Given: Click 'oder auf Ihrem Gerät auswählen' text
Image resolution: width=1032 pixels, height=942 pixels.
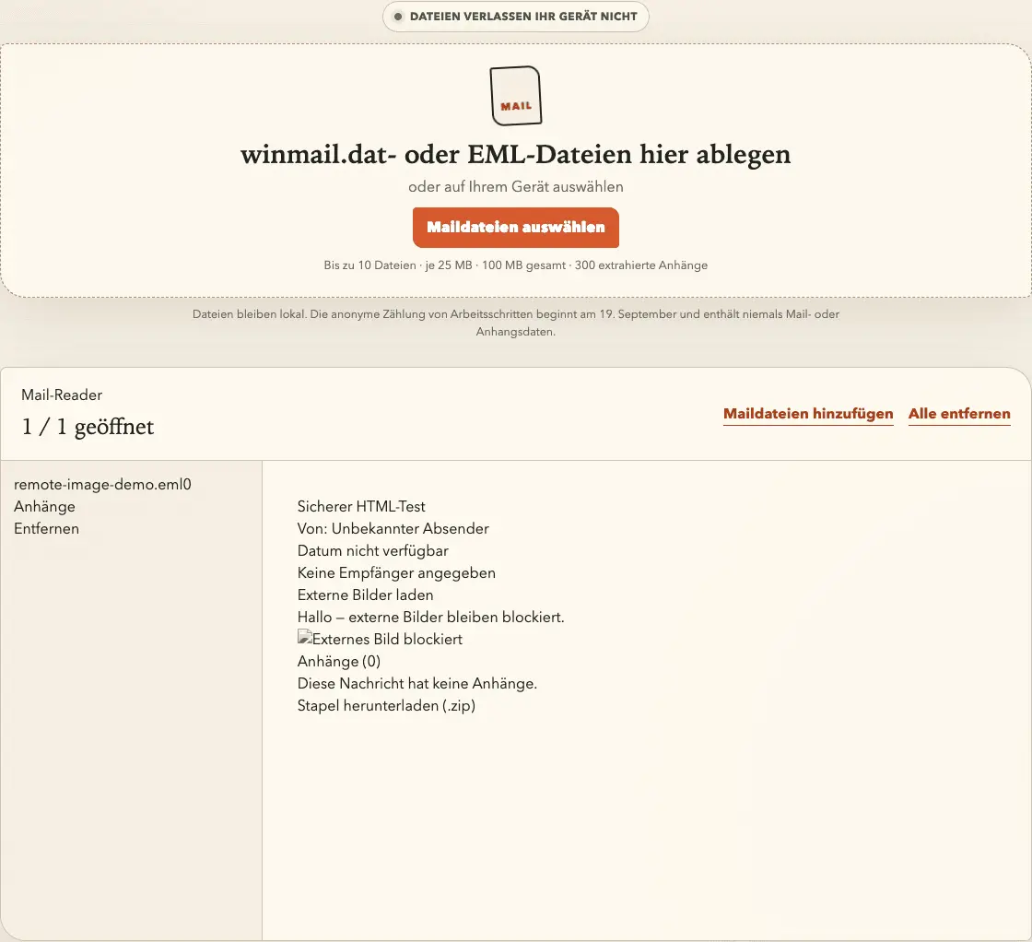Looking at the screenshot, I should click(516, 187).
